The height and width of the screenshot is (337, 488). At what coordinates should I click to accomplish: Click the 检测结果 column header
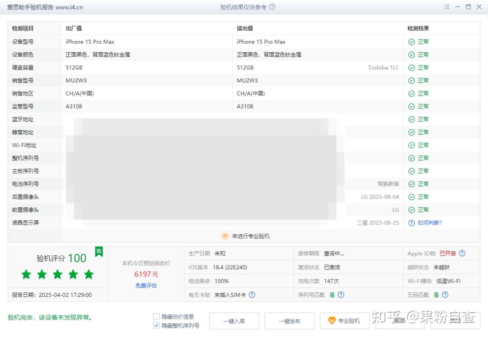[418, 28]
